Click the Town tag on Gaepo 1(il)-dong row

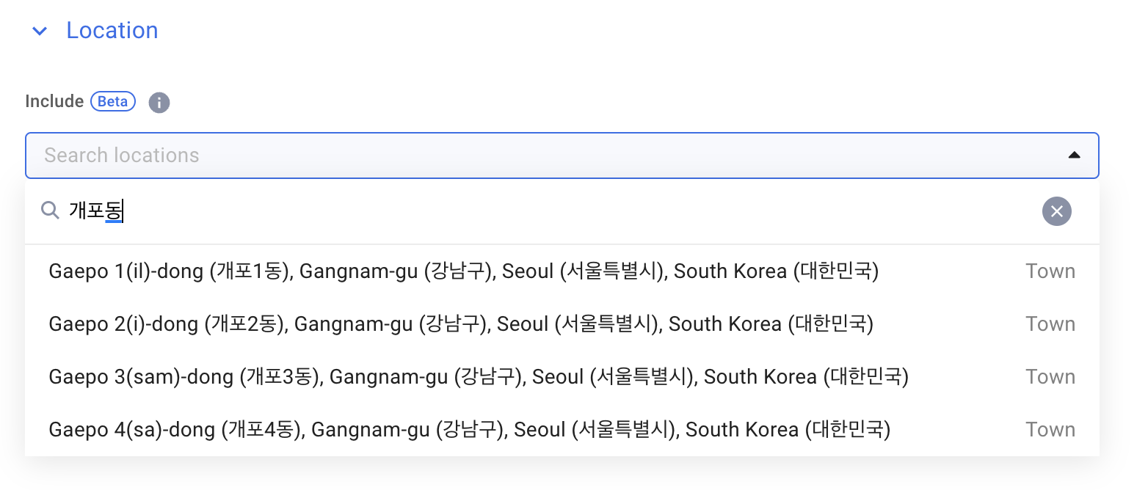(1050, 271)
